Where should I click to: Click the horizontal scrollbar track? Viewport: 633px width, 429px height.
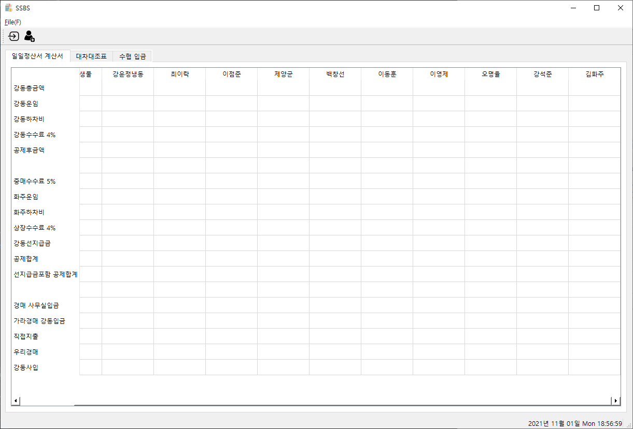click(x=316, y=401)
